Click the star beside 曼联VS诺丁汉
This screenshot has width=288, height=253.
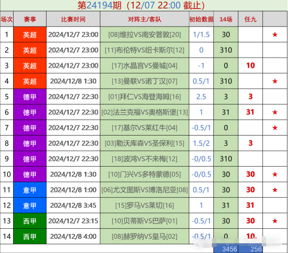[x=275, y=81]
